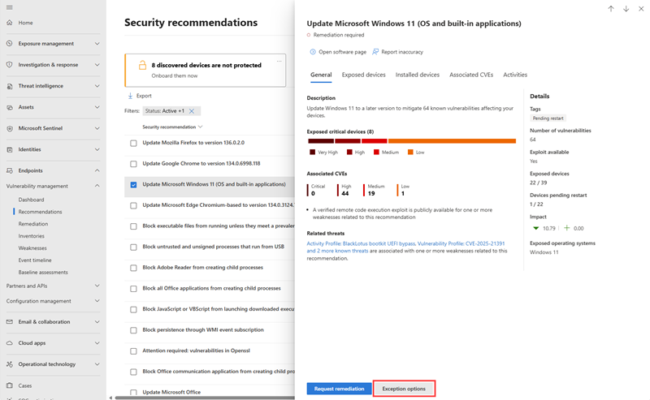
Task: Click the Request remediation button
Action: click(x=339, y=389)
